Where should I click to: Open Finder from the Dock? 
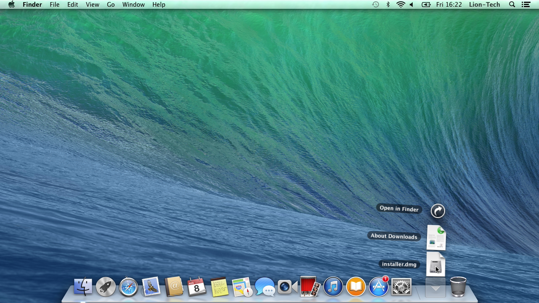(x=83, y=287)
